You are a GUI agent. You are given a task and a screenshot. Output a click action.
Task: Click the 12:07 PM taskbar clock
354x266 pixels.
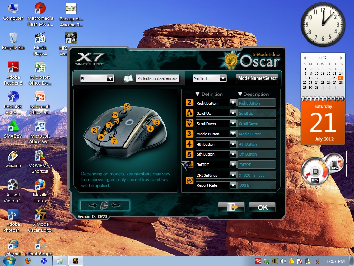(x=335, y=261)
